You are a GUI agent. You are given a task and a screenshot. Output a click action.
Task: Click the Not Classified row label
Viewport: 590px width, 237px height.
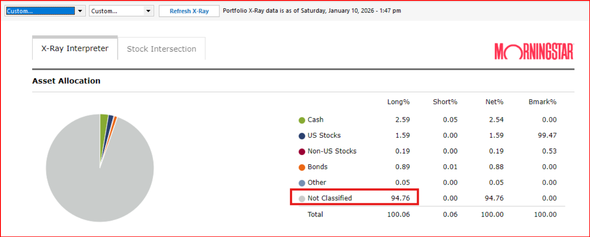(x=329, y=198)
